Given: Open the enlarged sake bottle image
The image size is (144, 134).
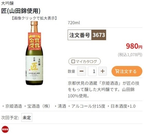Looking at the screenshot, I should pos(34,53).
